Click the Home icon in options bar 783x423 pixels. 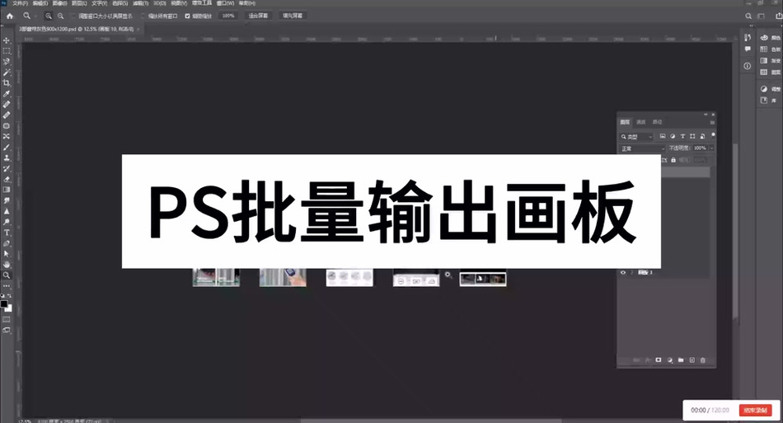click(x=10, y=16)
